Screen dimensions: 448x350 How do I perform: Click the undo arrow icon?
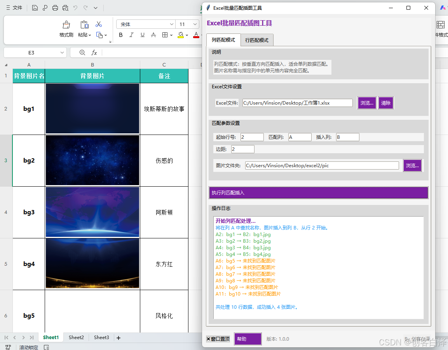click(x=75, y=8)
